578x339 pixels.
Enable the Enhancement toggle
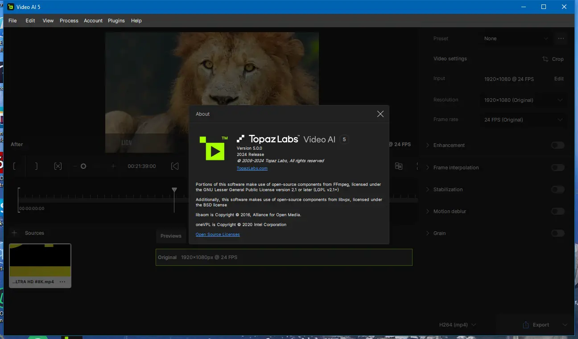click(x=557, y=145)
